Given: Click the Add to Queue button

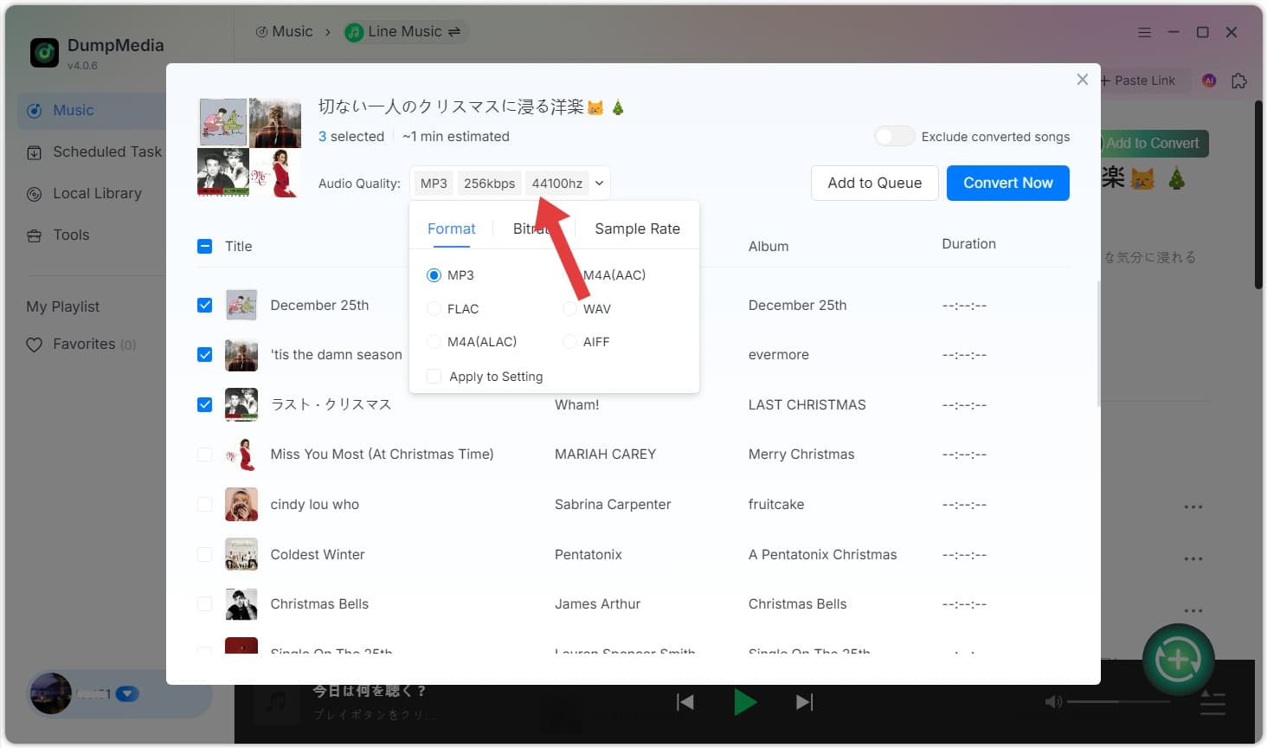Looking at the screenshot, I should tap(874, 184).
